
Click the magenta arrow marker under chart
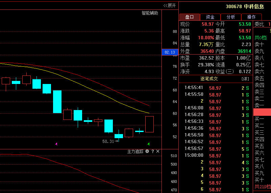(x=56, y=144)
